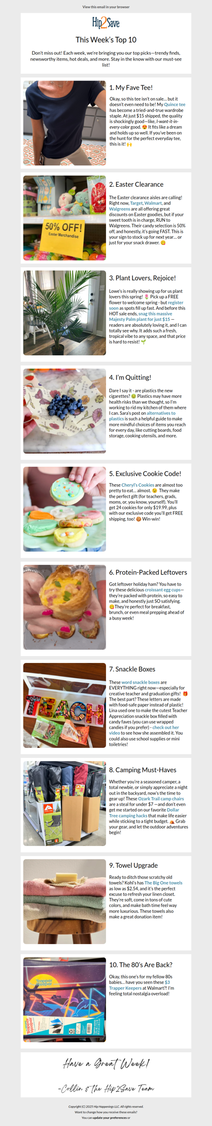The height and width of the screenshot is (1126, 212).
Task: Follow the 'Walgreens' clearance link
Action: [x=120, y=209]
